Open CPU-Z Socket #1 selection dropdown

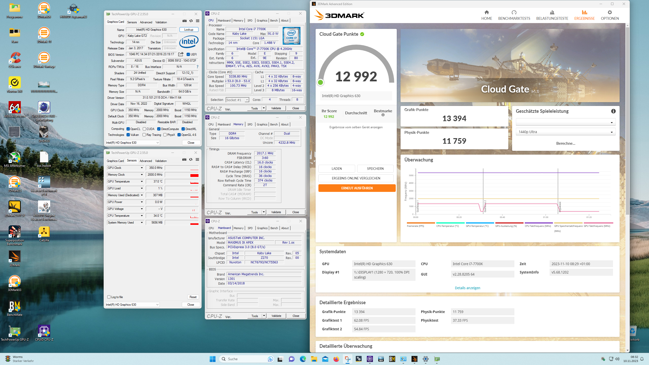pos(238,100)
